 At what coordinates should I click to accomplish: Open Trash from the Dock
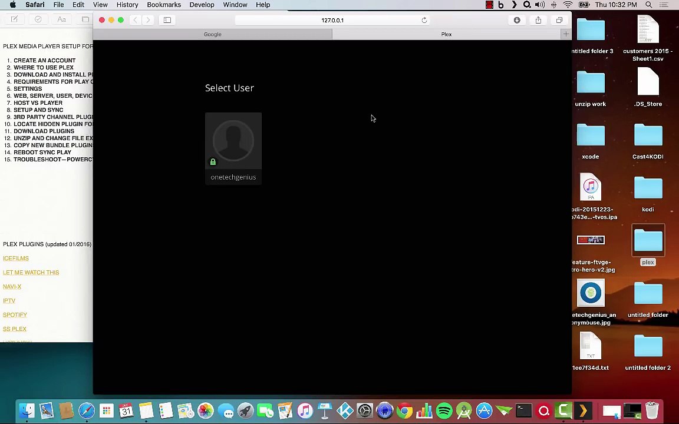tap(652, 410)
